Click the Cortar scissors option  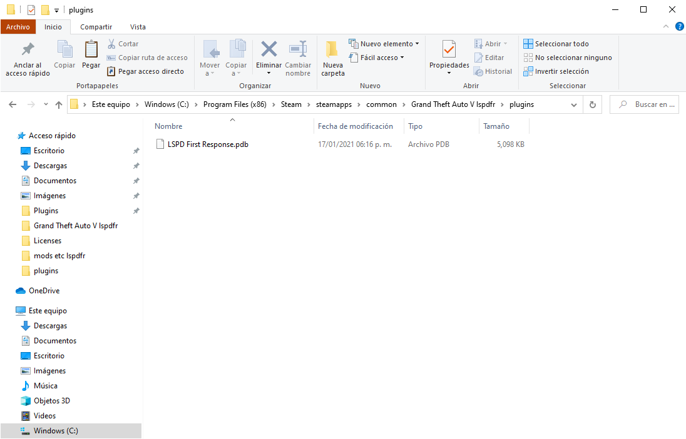click(x=123, y=44)
